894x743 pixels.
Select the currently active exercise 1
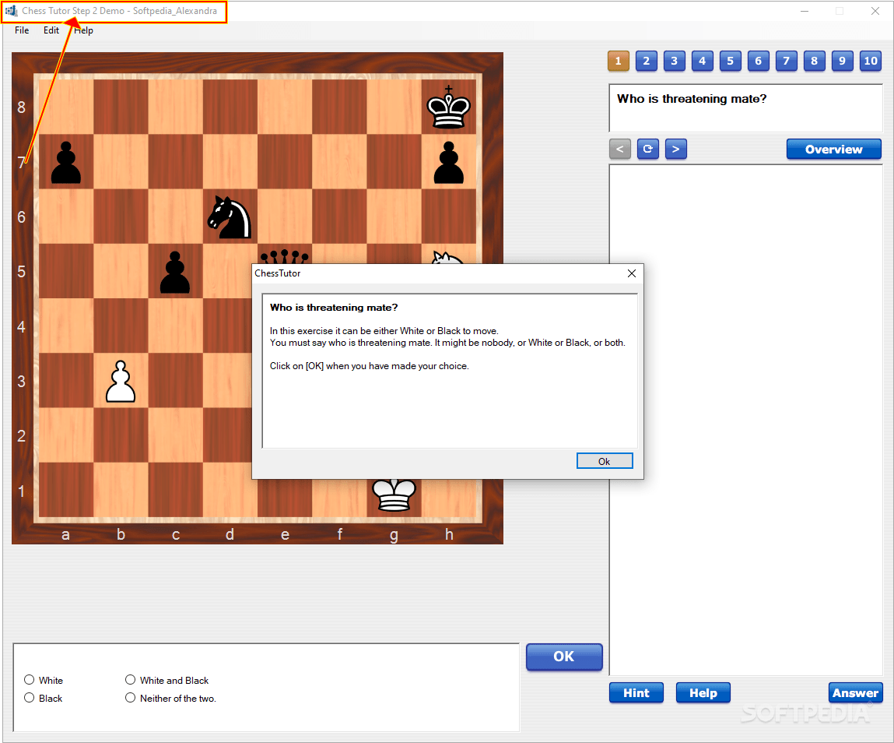[618, 61]
